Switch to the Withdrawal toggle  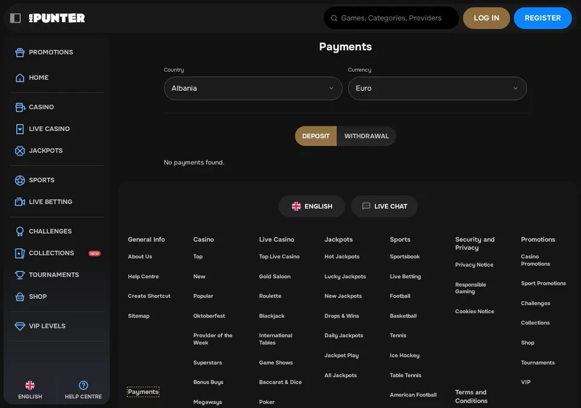pyautogui.click(x=367, y=136)
